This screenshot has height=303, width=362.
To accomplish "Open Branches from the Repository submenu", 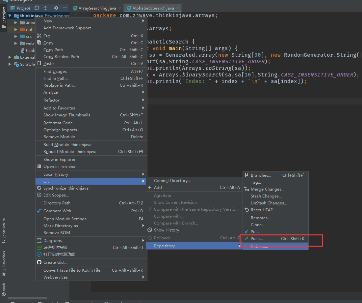I will pos(261,175).
